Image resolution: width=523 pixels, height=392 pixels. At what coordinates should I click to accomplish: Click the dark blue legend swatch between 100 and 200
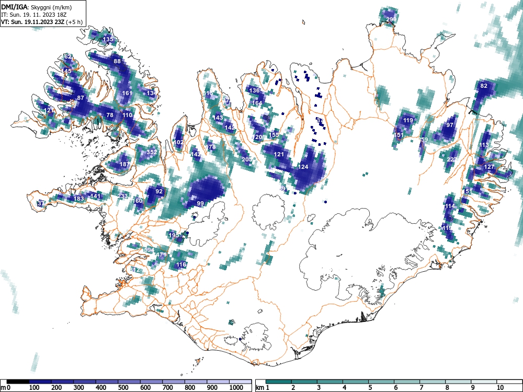pos(40,382)
